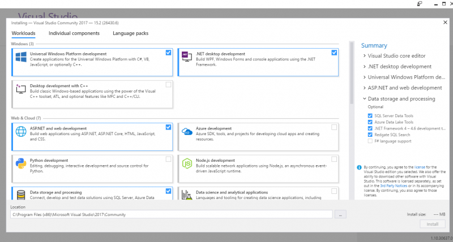Click the .NET desktop development monitor icon

[x=187, y=57]
